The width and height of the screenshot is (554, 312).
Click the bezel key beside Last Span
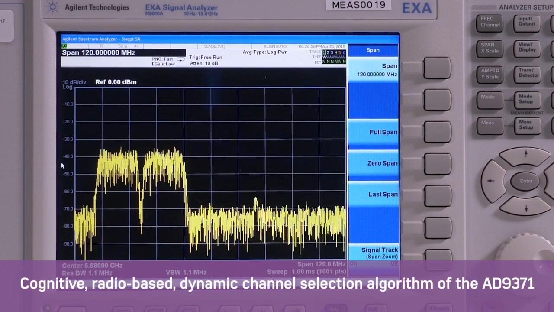(x=437, y=195)
